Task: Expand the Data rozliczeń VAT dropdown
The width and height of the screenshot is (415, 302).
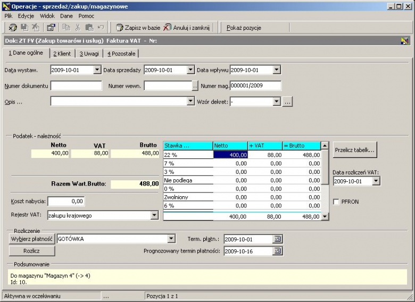Action: [376, 181]
